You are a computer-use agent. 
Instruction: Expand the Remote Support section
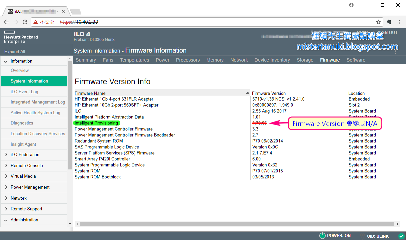click(6, 209)
